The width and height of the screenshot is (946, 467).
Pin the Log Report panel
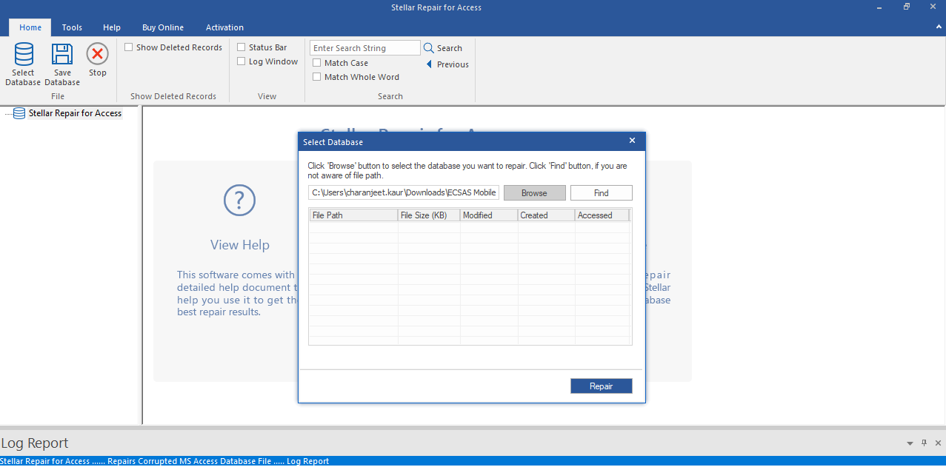(924, 443)
